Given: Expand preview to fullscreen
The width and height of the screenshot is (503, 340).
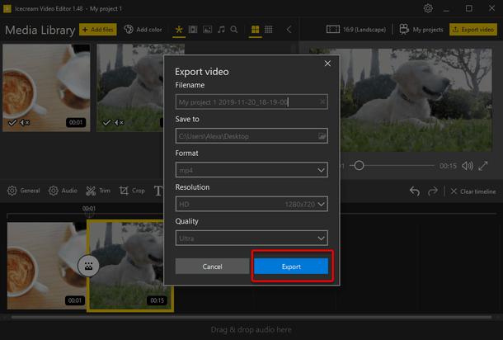Looking at the screenshot, I should coord(483,166).
